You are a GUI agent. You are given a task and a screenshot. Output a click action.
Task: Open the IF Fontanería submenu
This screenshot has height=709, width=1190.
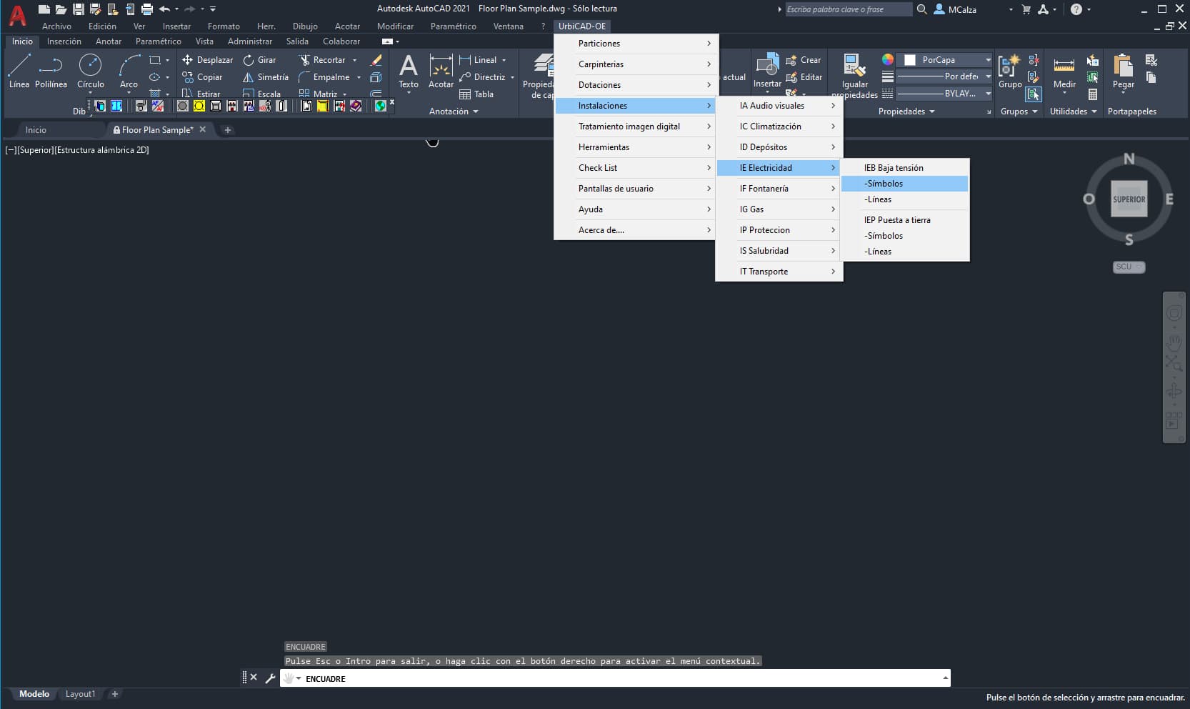[x=779, y=189]
